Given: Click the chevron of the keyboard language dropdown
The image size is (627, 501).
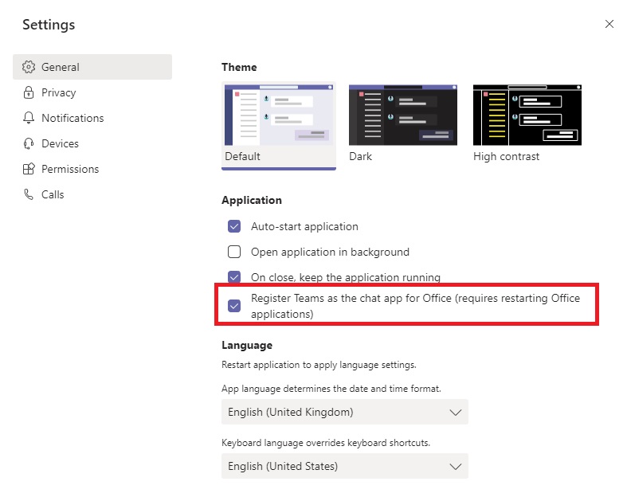Looking at the screenshot, I should coord(456,467).
